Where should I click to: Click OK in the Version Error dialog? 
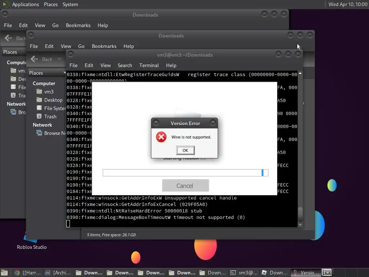tap(185, 150)
